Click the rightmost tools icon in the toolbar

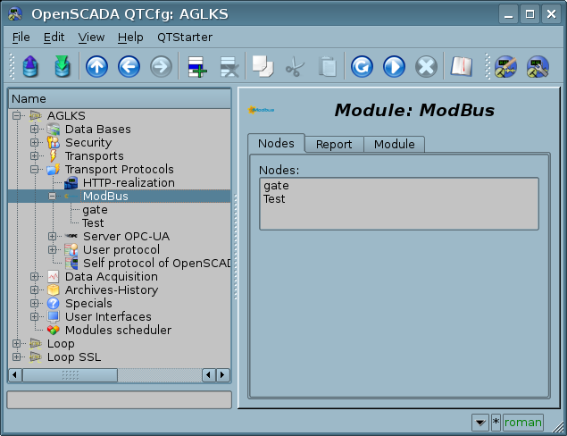(x=537, y=67)
